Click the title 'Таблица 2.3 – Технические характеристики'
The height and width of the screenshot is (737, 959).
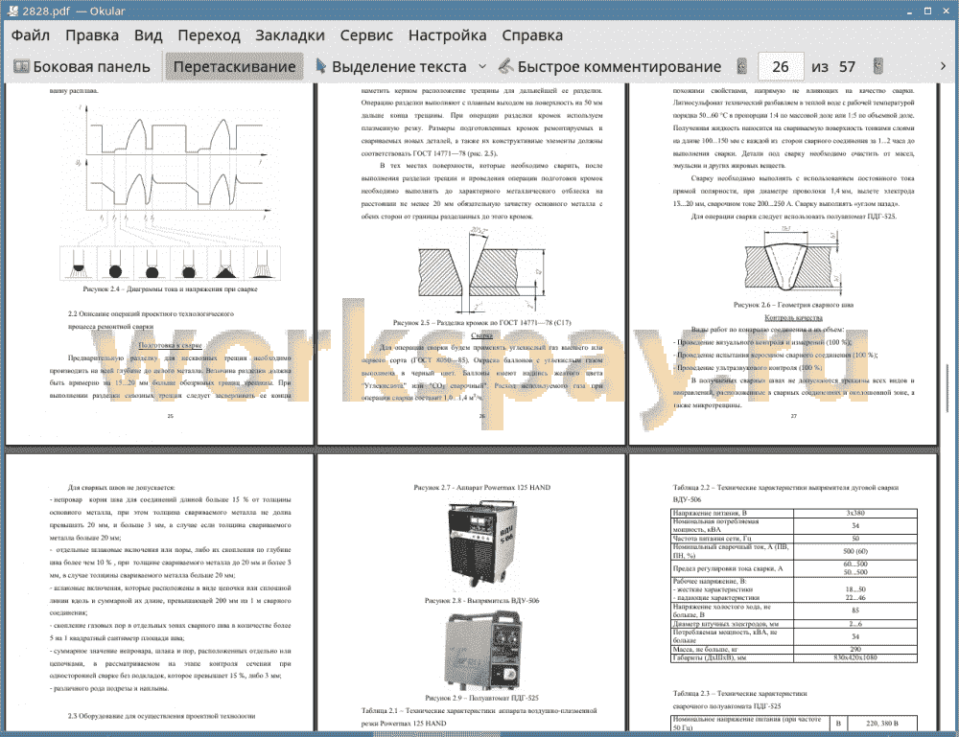739,693
